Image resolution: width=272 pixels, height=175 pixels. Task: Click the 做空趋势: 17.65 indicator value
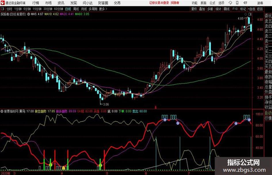(45, 111)
